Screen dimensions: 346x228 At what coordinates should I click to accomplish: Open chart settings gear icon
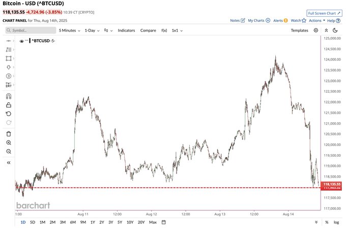click(316, 31)
